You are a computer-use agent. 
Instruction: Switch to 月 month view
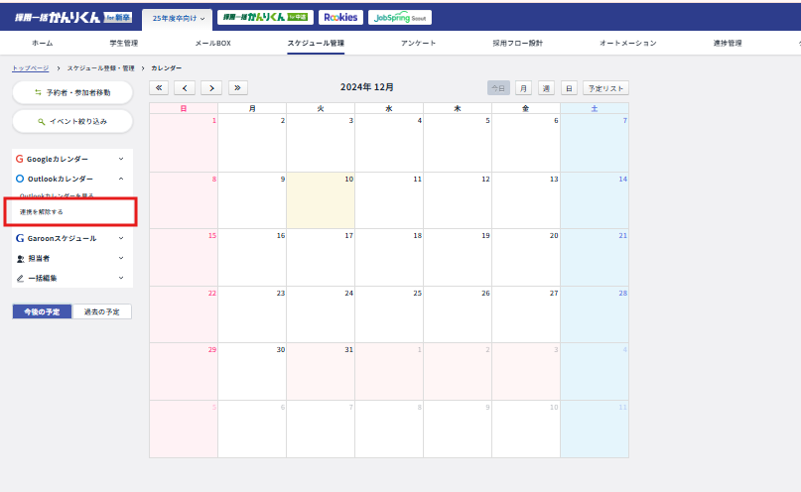click(x=522, y=88)
